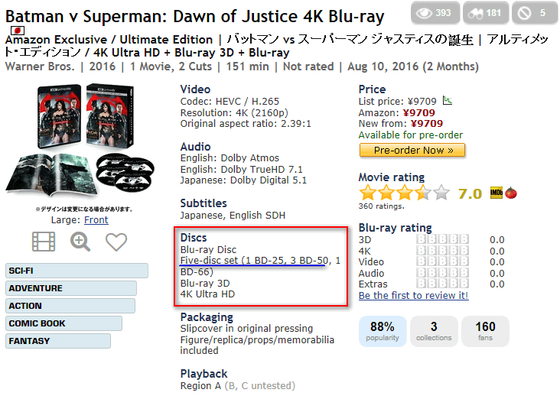
Task: Click the film strip screenshots icon
Action: [x=44, y=242]
